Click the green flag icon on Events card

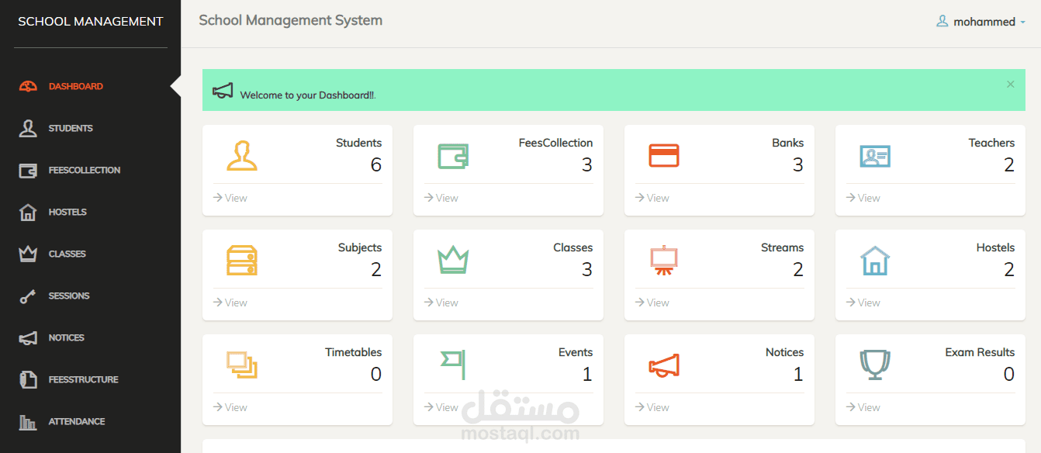coord(453,365)
